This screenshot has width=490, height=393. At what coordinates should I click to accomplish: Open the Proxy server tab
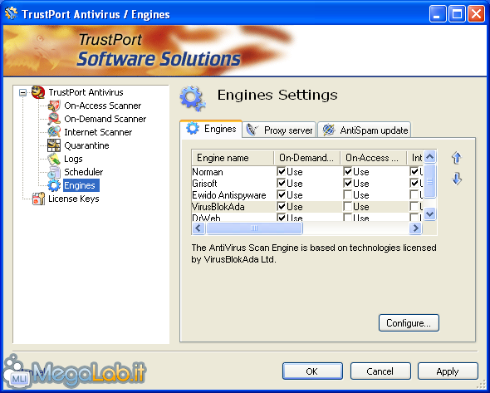[x=279, y=130]
